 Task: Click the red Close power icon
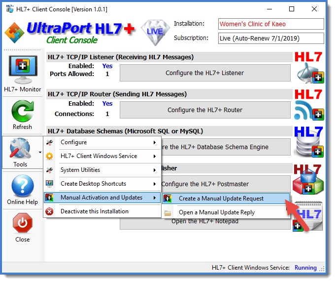23,223
